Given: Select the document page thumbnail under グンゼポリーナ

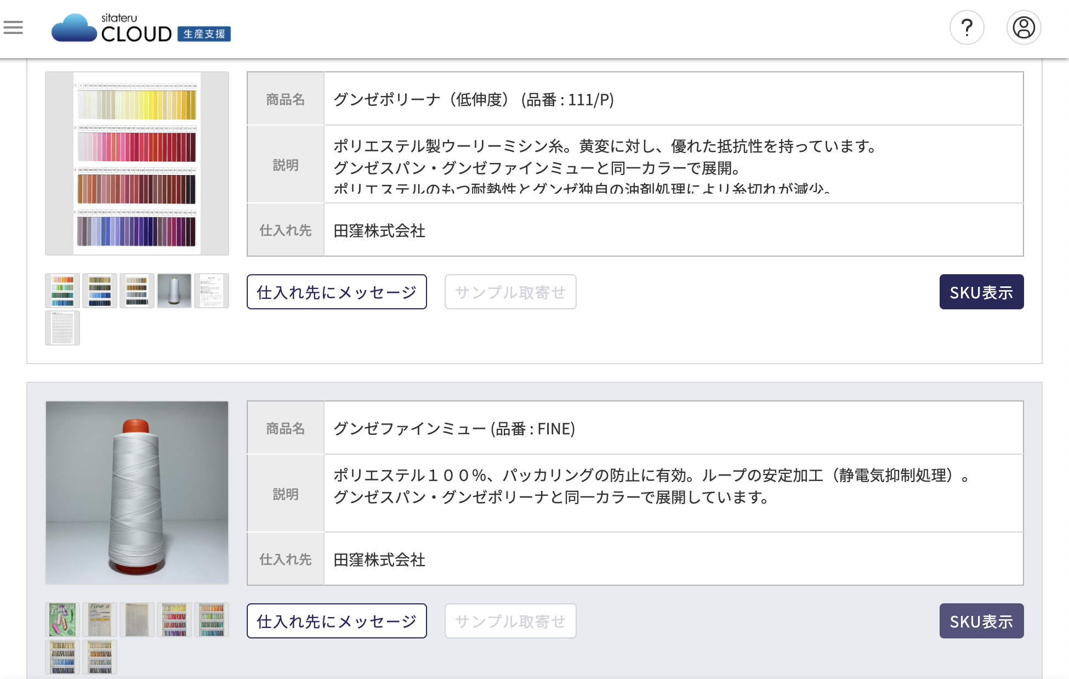Looking at the screenshot, I should (212, 291).
